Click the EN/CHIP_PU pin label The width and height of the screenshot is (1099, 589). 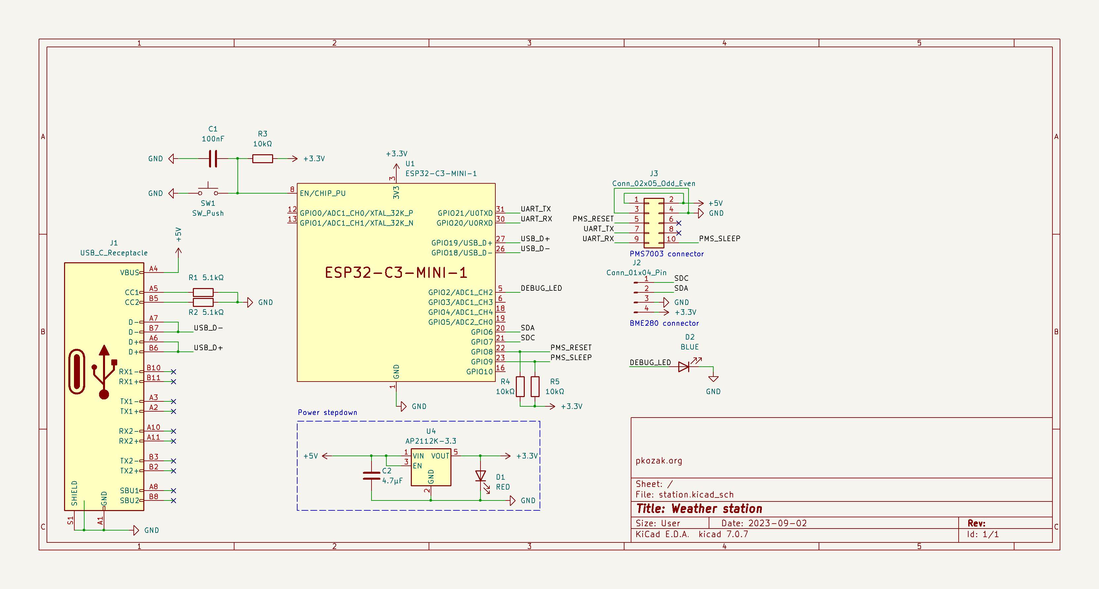click(323, 193)
